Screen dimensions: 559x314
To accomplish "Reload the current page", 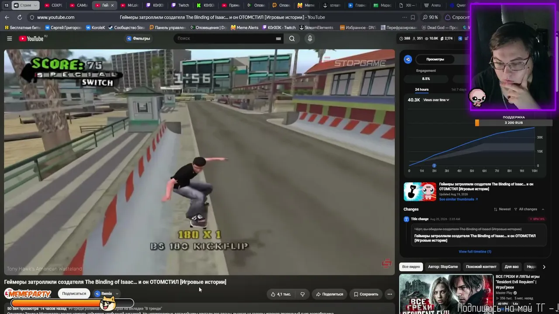I will (20, 17).
